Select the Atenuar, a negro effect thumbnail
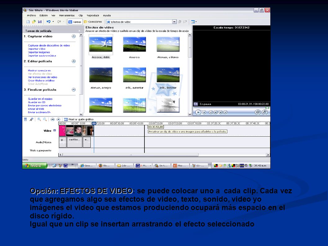This screenshot has width=328, height=246. 101,75
